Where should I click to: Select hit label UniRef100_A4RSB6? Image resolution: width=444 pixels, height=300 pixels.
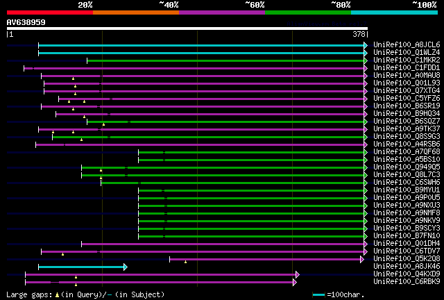pos(407,144)
